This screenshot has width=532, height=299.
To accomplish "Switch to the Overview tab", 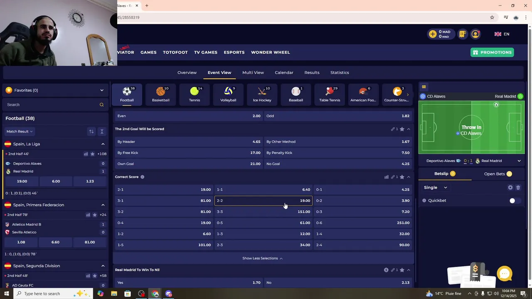I will tap(187, 73).
